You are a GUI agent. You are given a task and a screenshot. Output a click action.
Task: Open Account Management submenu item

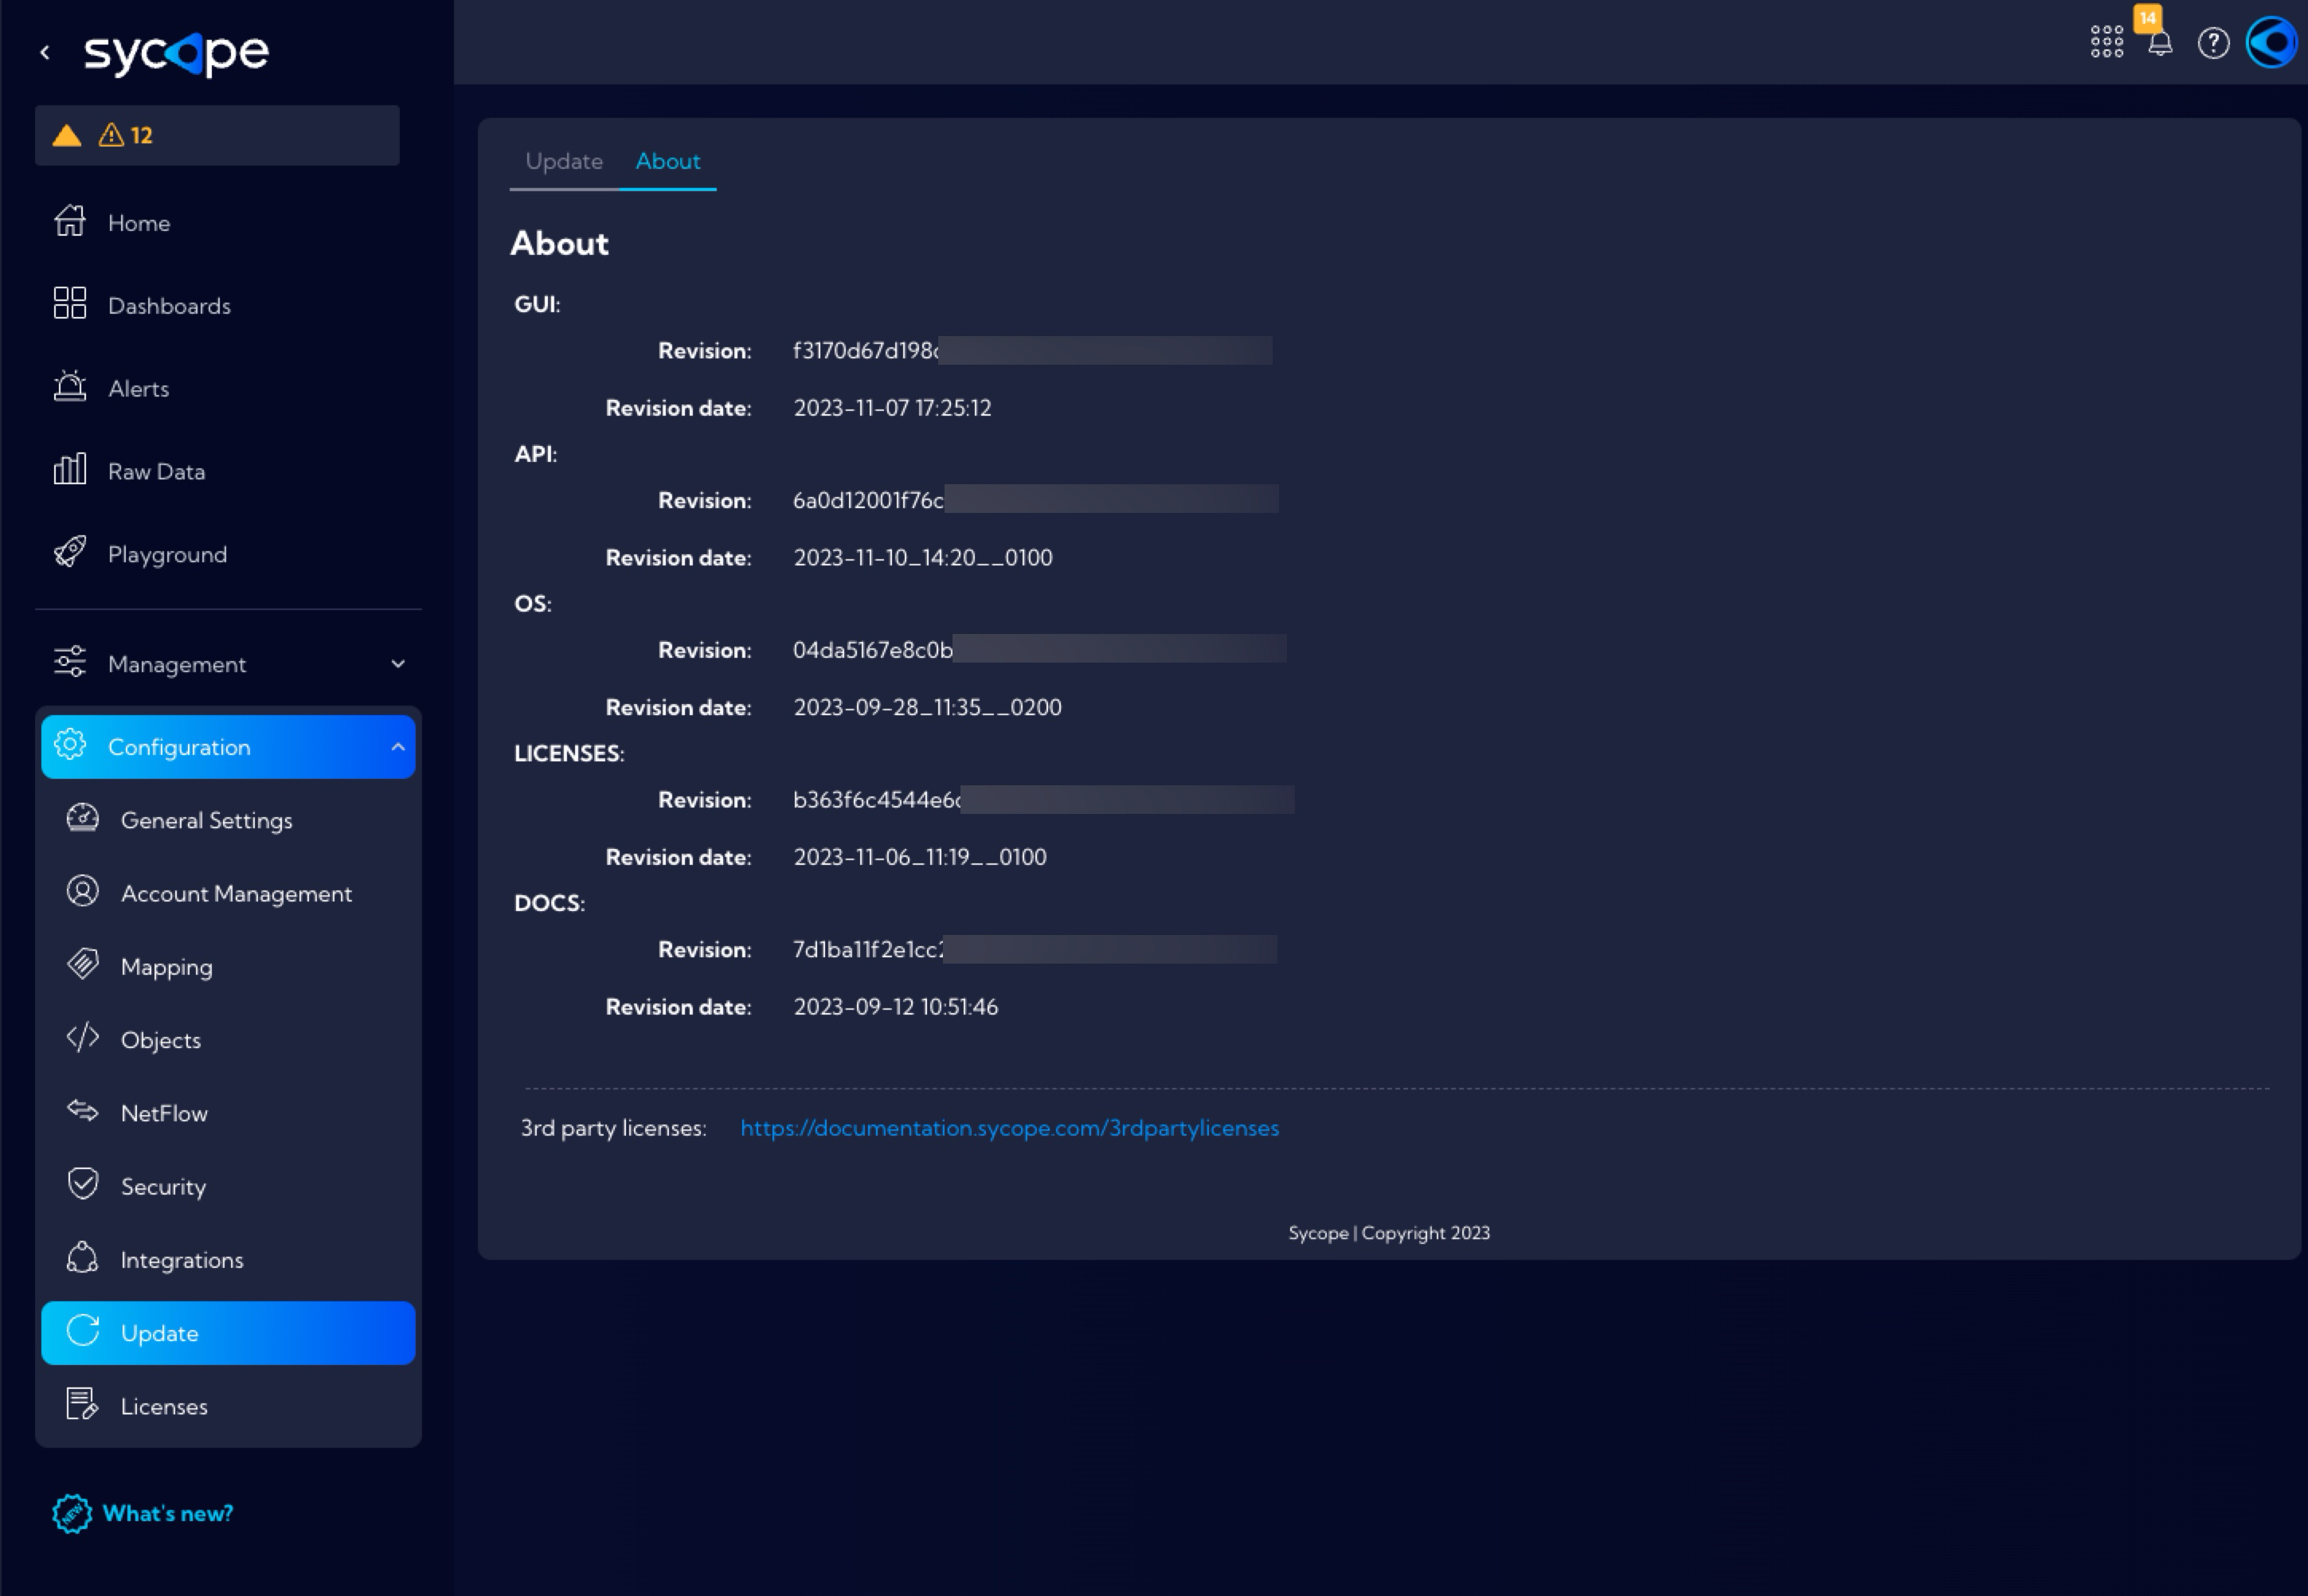tap(236, 894)
